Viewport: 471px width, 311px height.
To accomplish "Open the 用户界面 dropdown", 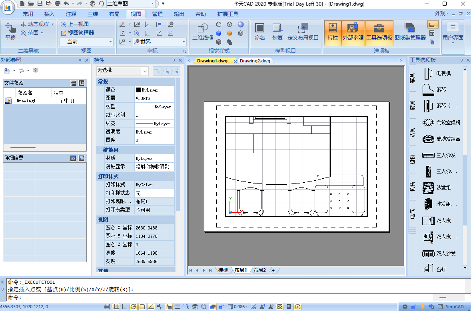I will [453, 33].
